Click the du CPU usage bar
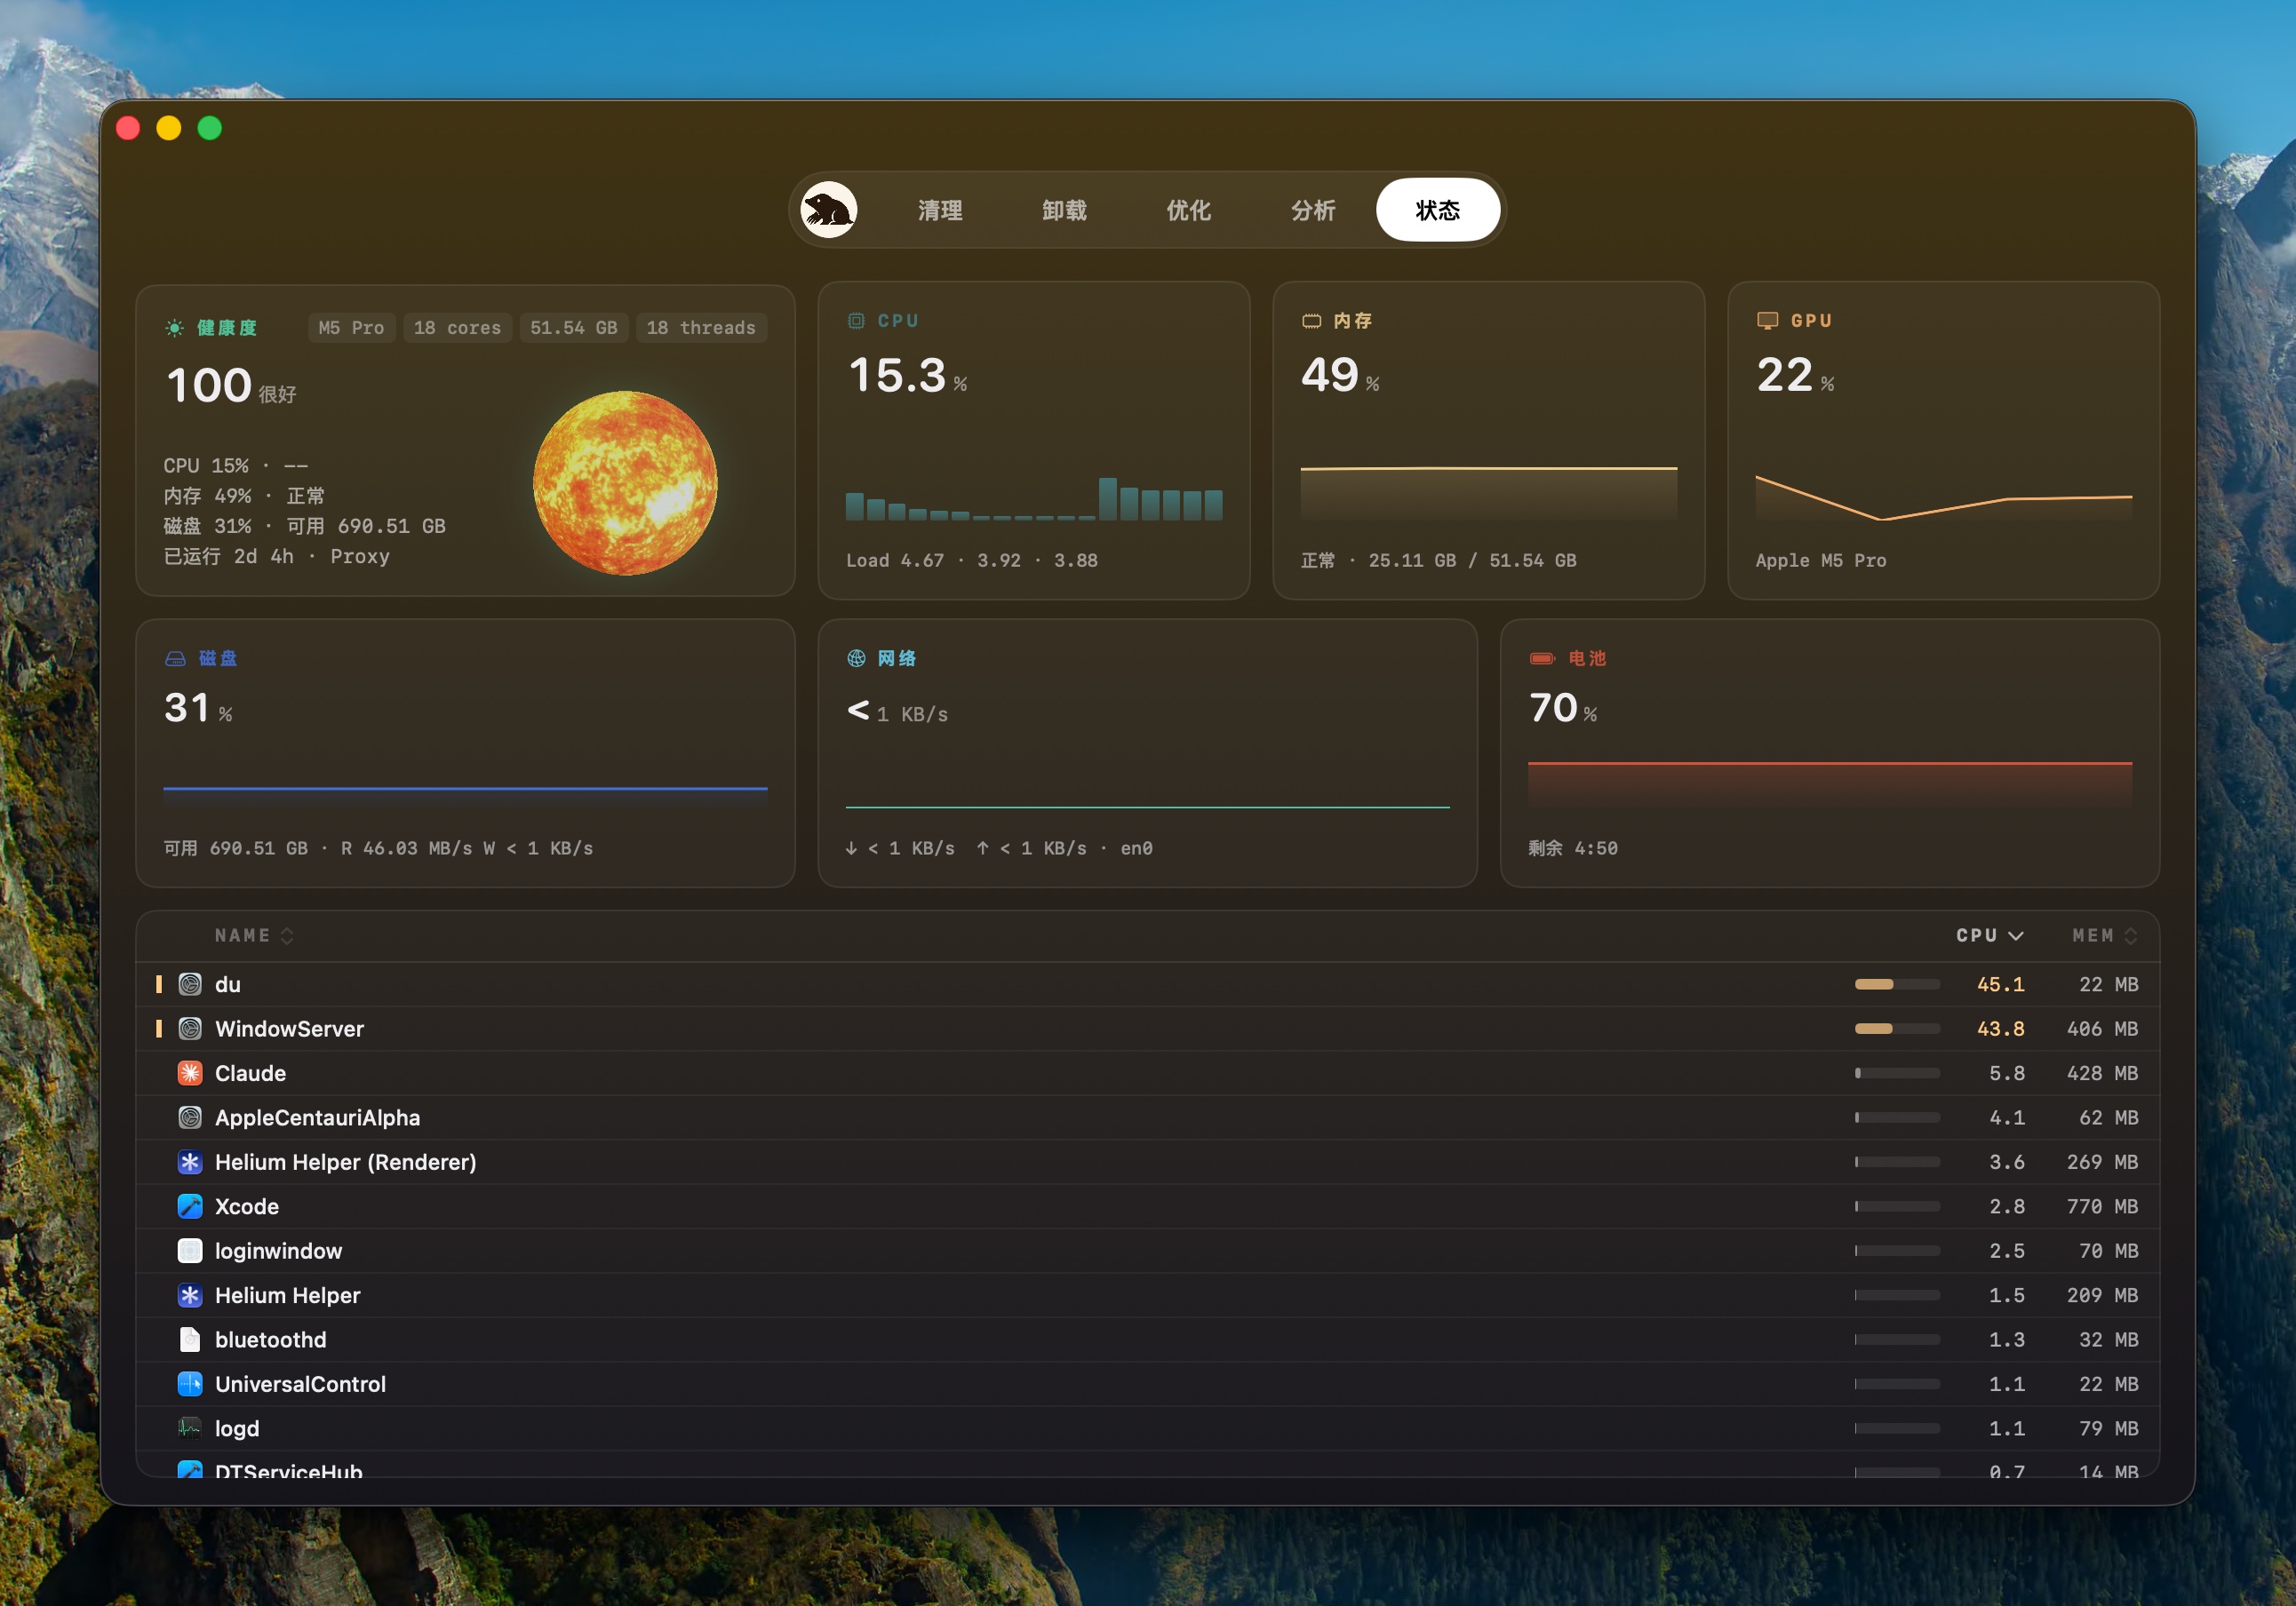 coord(1897,984)
